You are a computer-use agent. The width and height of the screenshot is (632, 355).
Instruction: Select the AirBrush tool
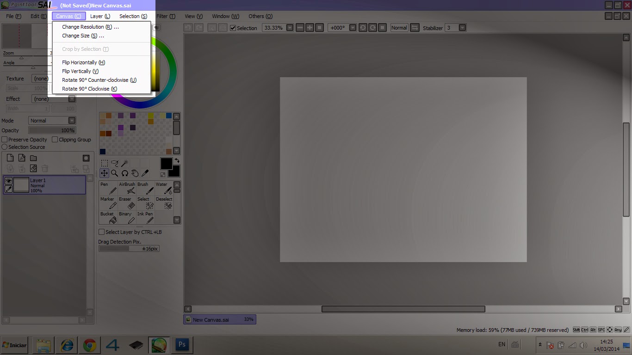[127, 187]
